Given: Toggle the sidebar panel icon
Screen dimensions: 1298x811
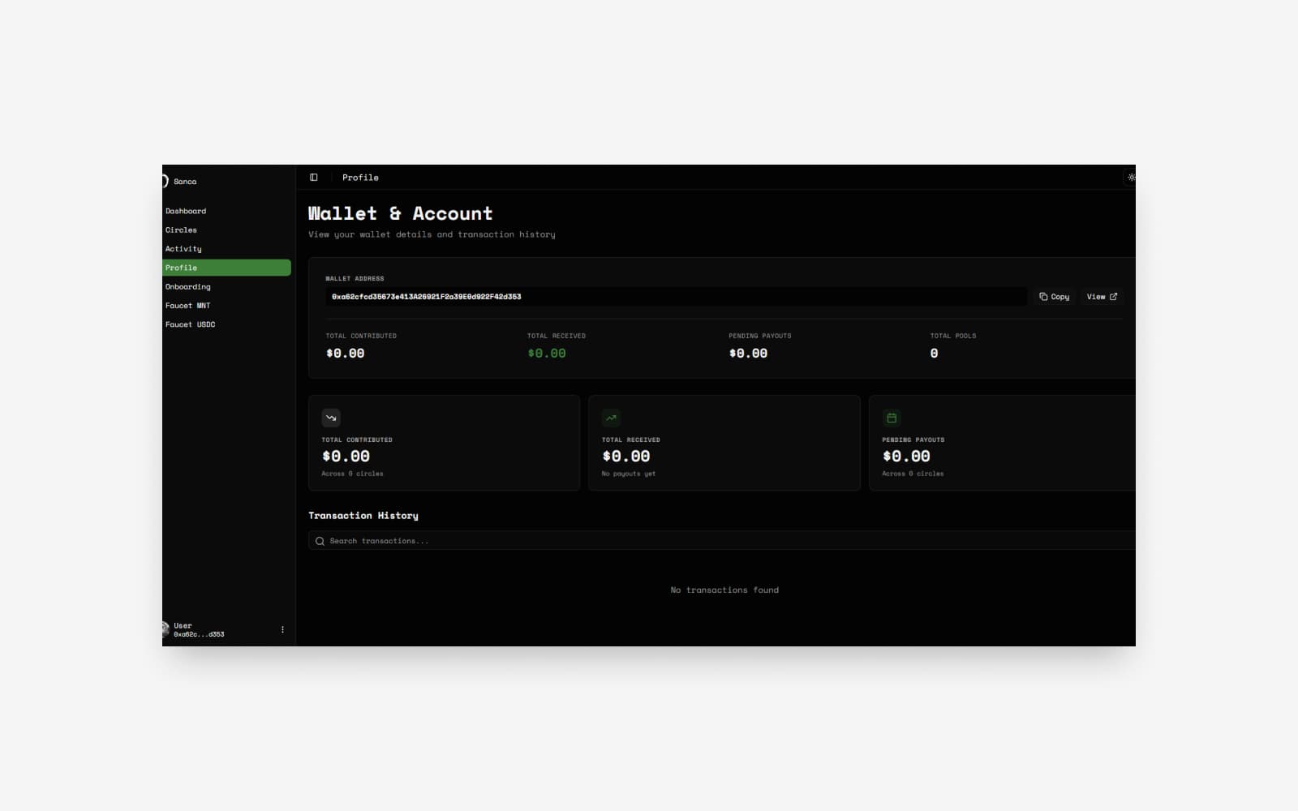Looking at the screenshot, I should tap(314, 178).
